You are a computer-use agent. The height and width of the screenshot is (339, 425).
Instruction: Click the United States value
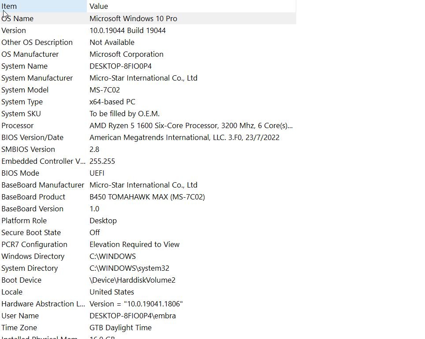112,292
